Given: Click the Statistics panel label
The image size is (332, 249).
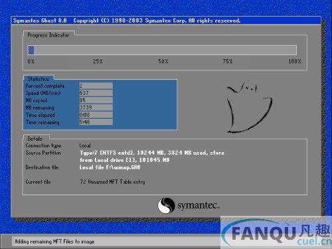Looking at the screenshot, I should pos(39,79).
